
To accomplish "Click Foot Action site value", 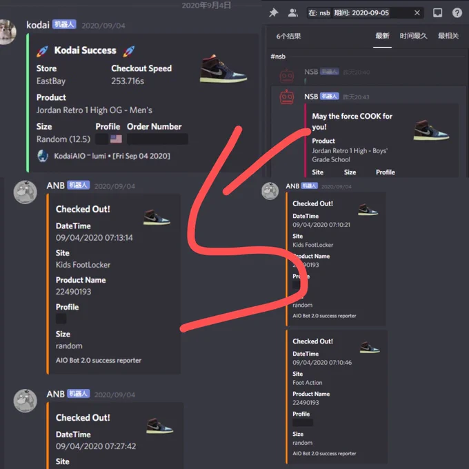I will [308, 383].
